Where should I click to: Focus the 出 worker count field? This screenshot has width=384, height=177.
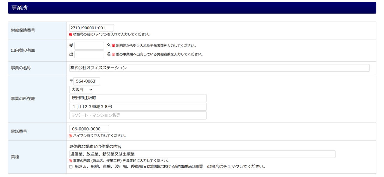pyautogui.click(x=89, y=54)
